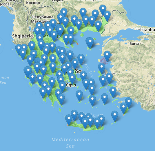Click the Αθήνα city label
The height and width of the screenshot is (151, 155).
71,85
